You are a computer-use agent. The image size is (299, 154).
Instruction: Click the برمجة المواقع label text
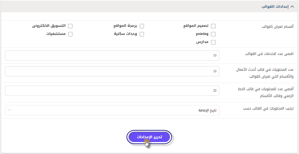(x=125, y=26)
